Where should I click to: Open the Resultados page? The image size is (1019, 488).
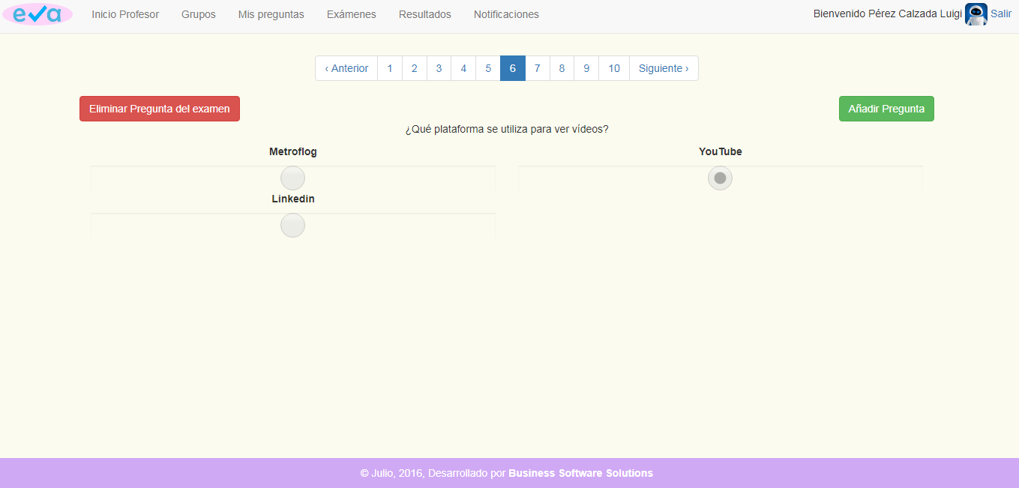coord(424,14)
